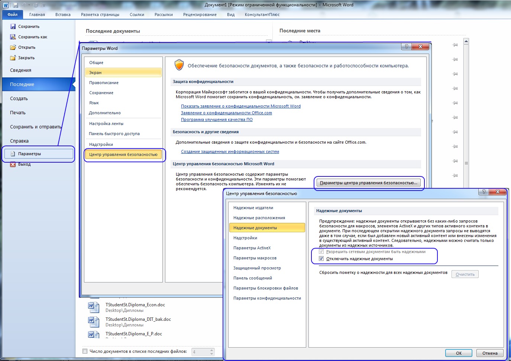Image resolution: width=511 pixels, height=361 pixels.
Task: Open Создание защищенных информационных систем link
Action: click(230, 151)
